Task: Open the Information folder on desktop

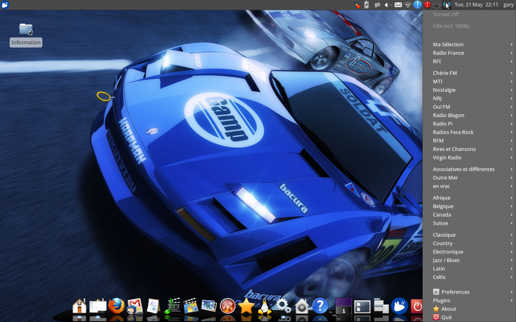Action: point(26,29)
